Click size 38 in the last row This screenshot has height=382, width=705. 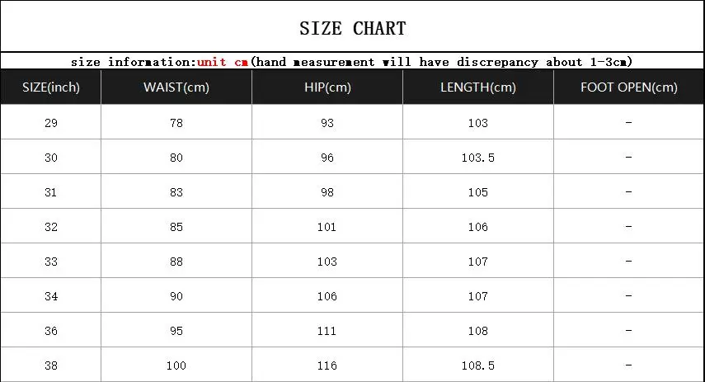click(51, 365)
